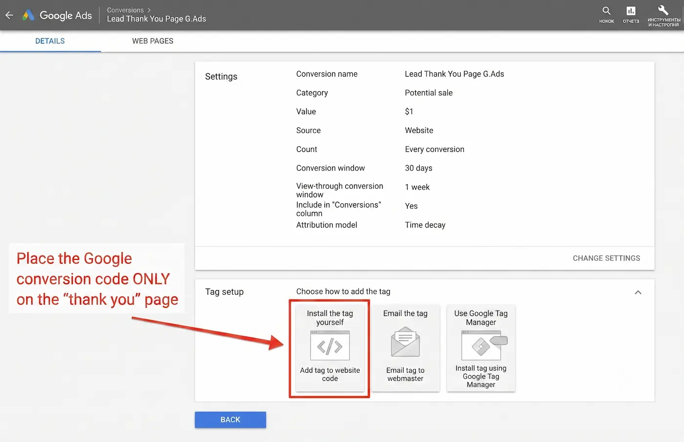The height and width of the screenshot is (442, 684).
Task: Click conversion name value Lead Thank You Page G.Ads
Action: click(454, 74)
